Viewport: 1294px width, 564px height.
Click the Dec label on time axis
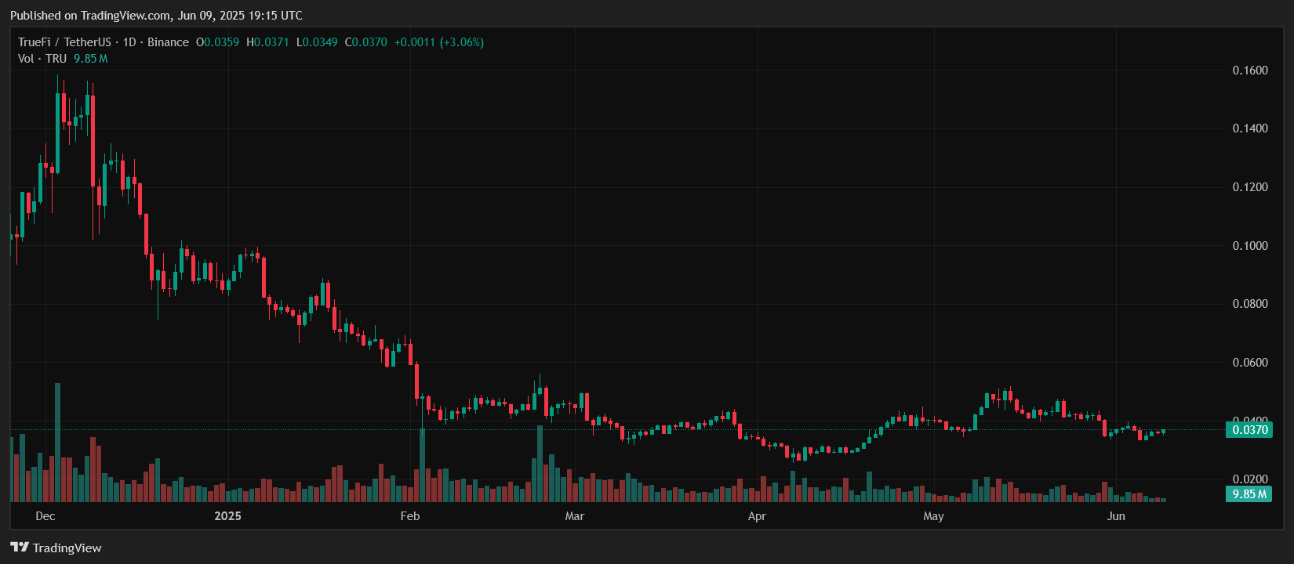[45, 516]
